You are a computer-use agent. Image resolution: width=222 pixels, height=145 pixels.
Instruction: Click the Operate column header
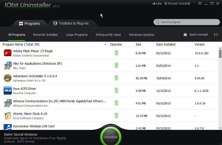click(116, 44)
